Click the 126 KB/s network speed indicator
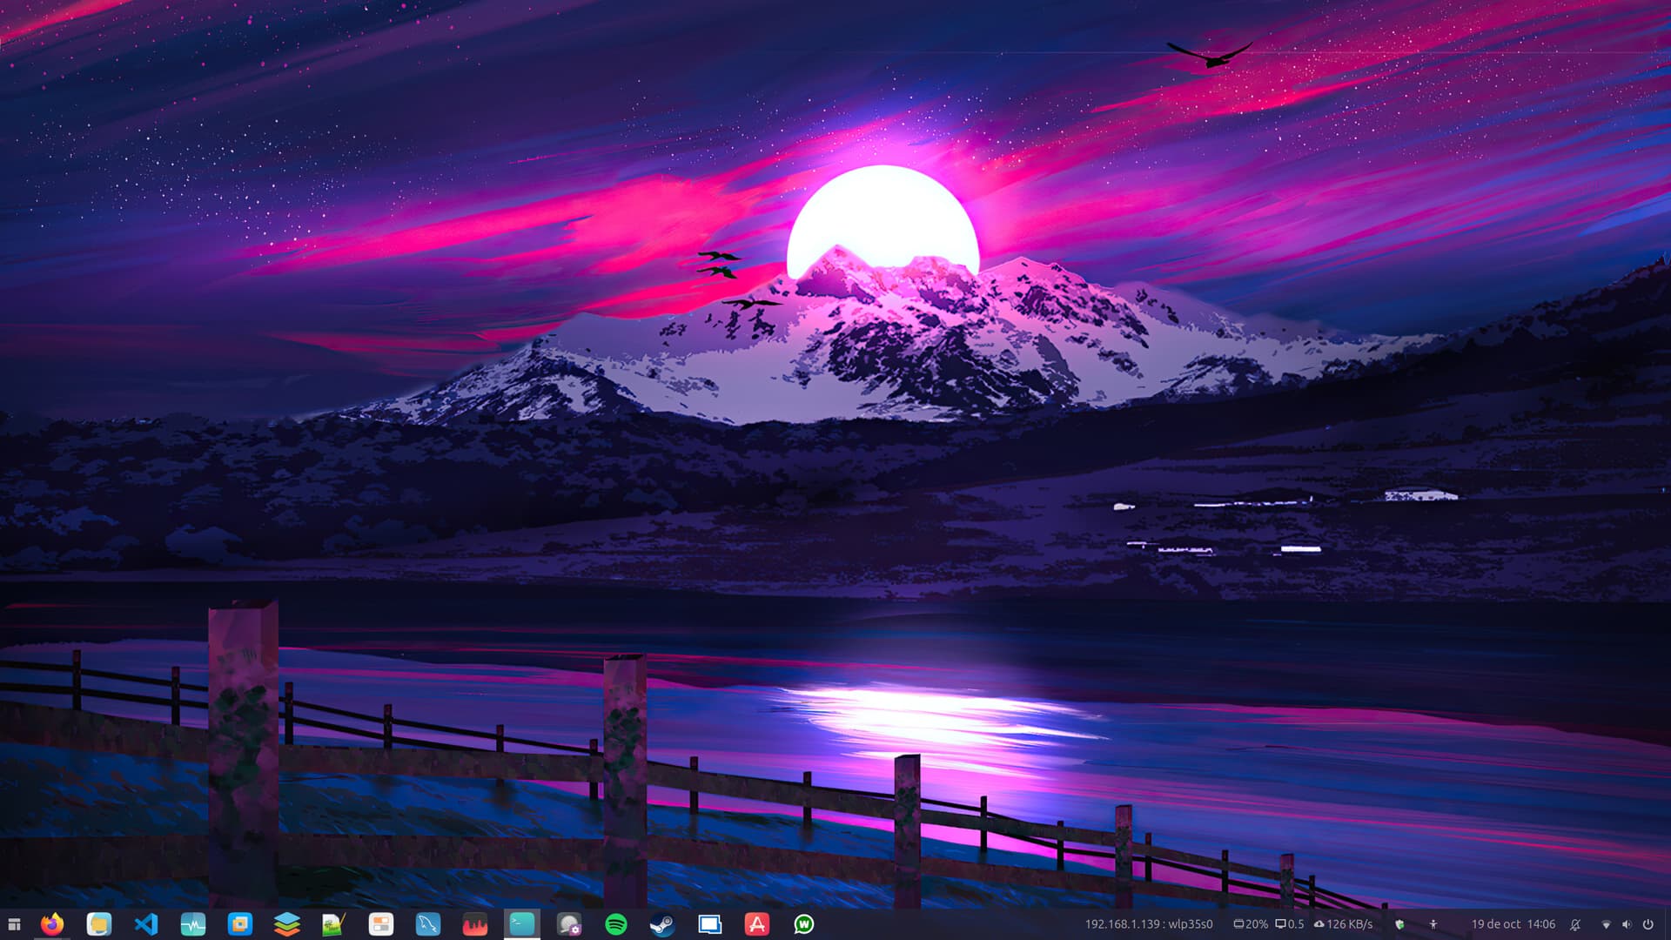The image size is (1671, 940). click(1343, 924)
